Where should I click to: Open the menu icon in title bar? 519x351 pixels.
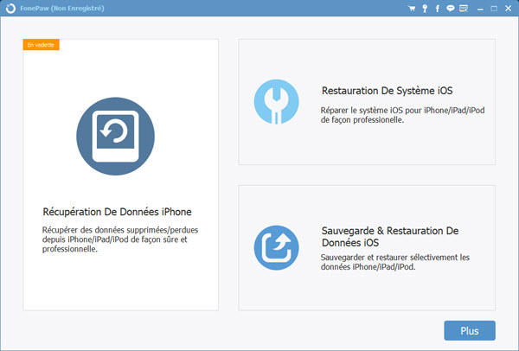tap(463, 9)
